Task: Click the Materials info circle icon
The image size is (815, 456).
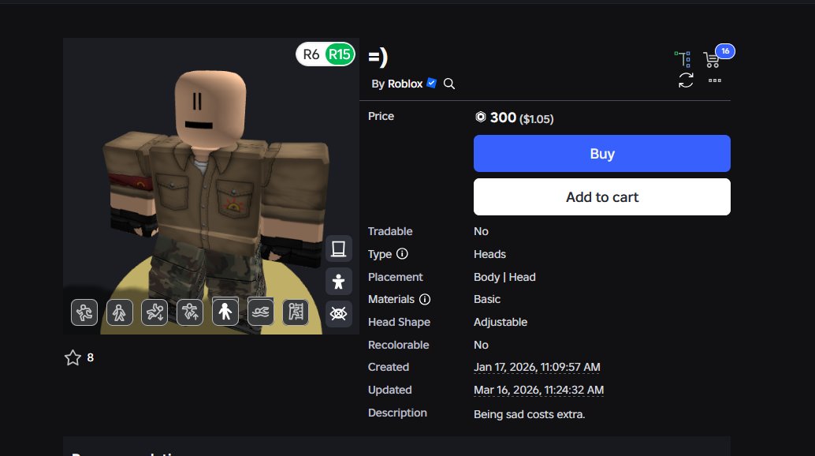Action: pyautogui.click(x=425, y=299)
